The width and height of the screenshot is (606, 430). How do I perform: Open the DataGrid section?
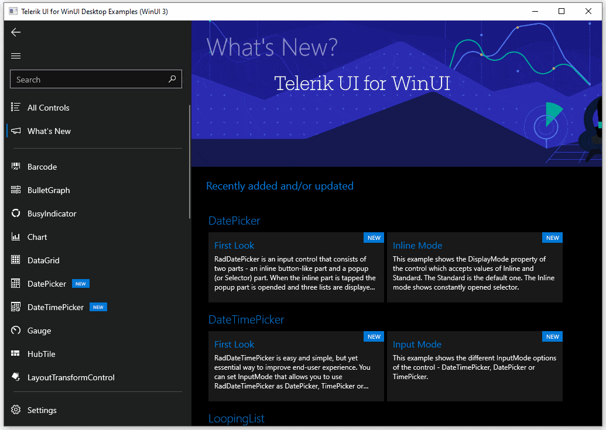[x=43, y=260]
